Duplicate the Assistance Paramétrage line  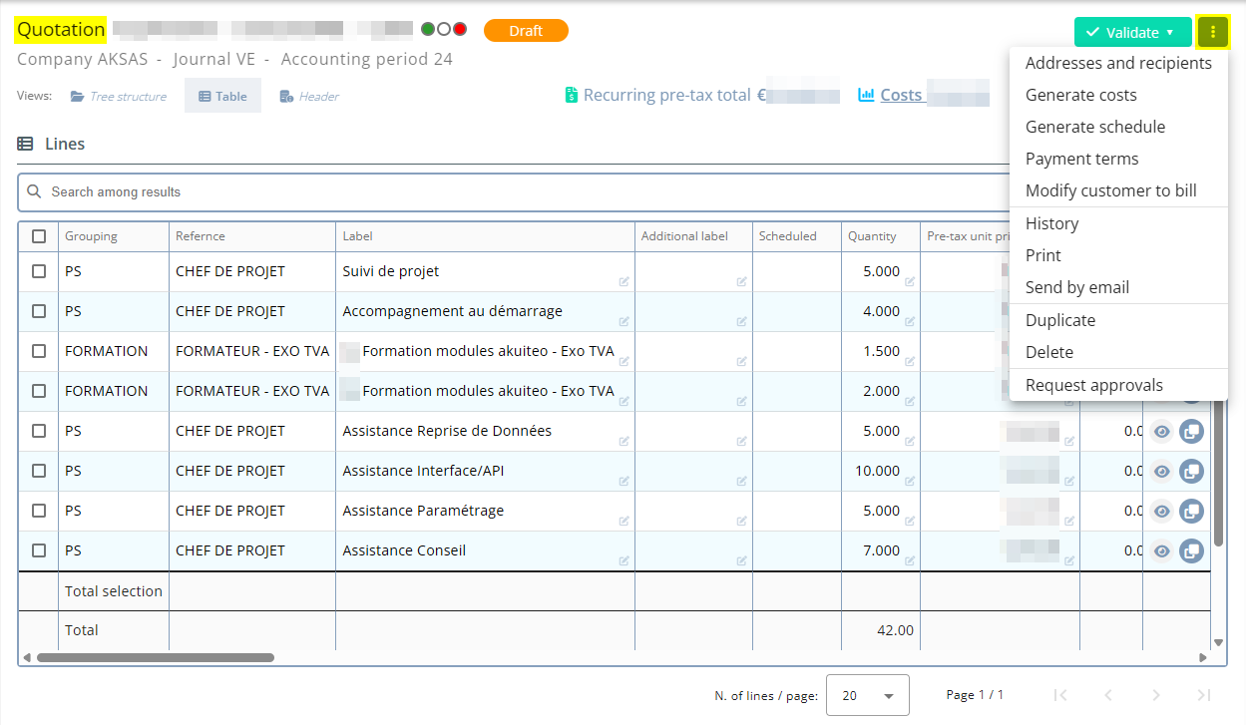[1191, 511]
